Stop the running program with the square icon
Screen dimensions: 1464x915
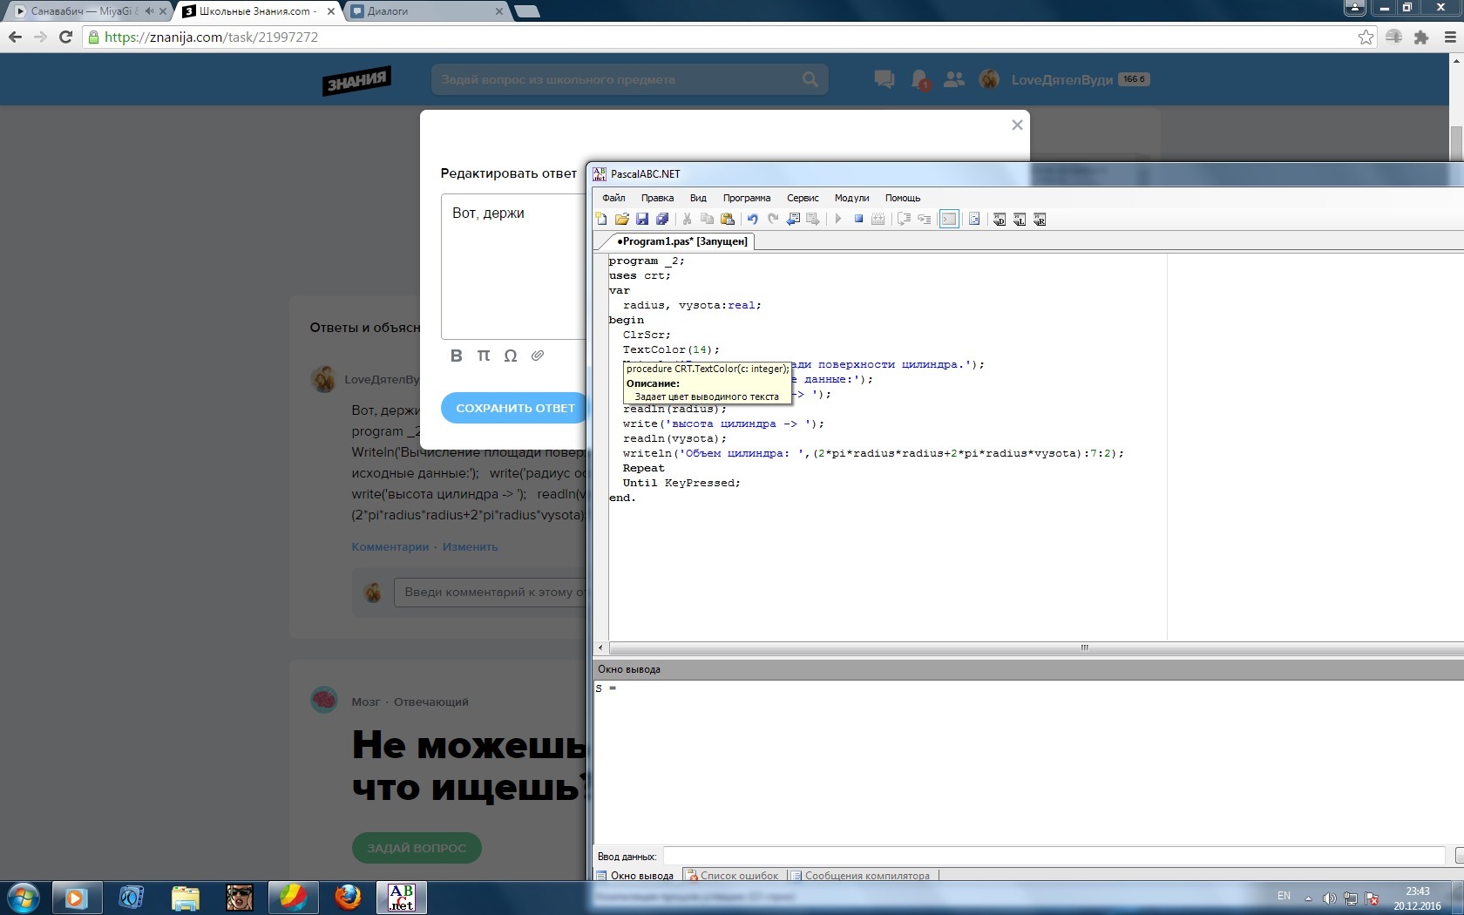point(858,219)
